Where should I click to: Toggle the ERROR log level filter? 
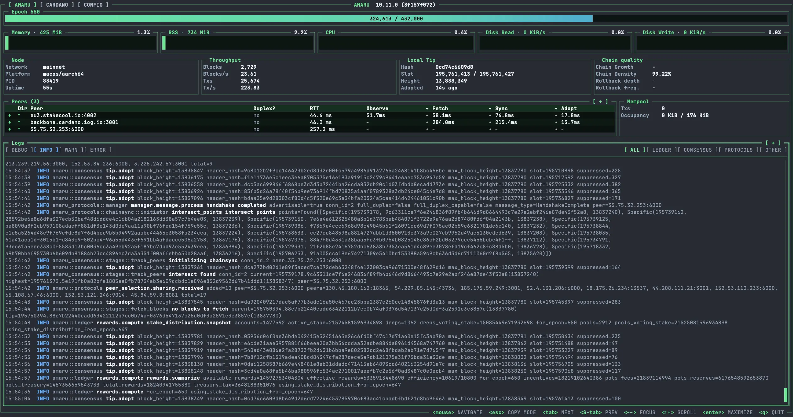(x=98, y=150)
